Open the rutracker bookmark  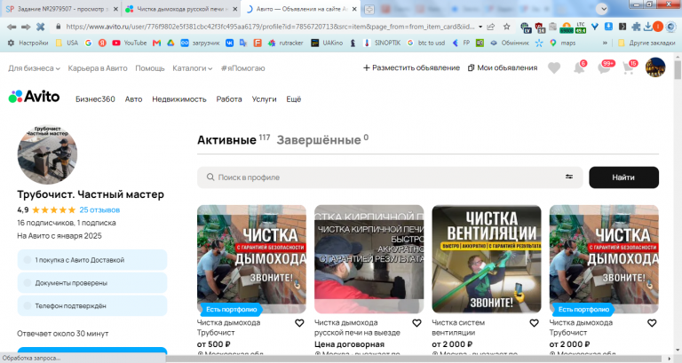[286, 43]
